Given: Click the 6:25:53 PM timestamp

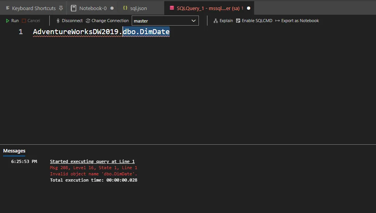Looking at the screenshot, I should coord(24,161).
